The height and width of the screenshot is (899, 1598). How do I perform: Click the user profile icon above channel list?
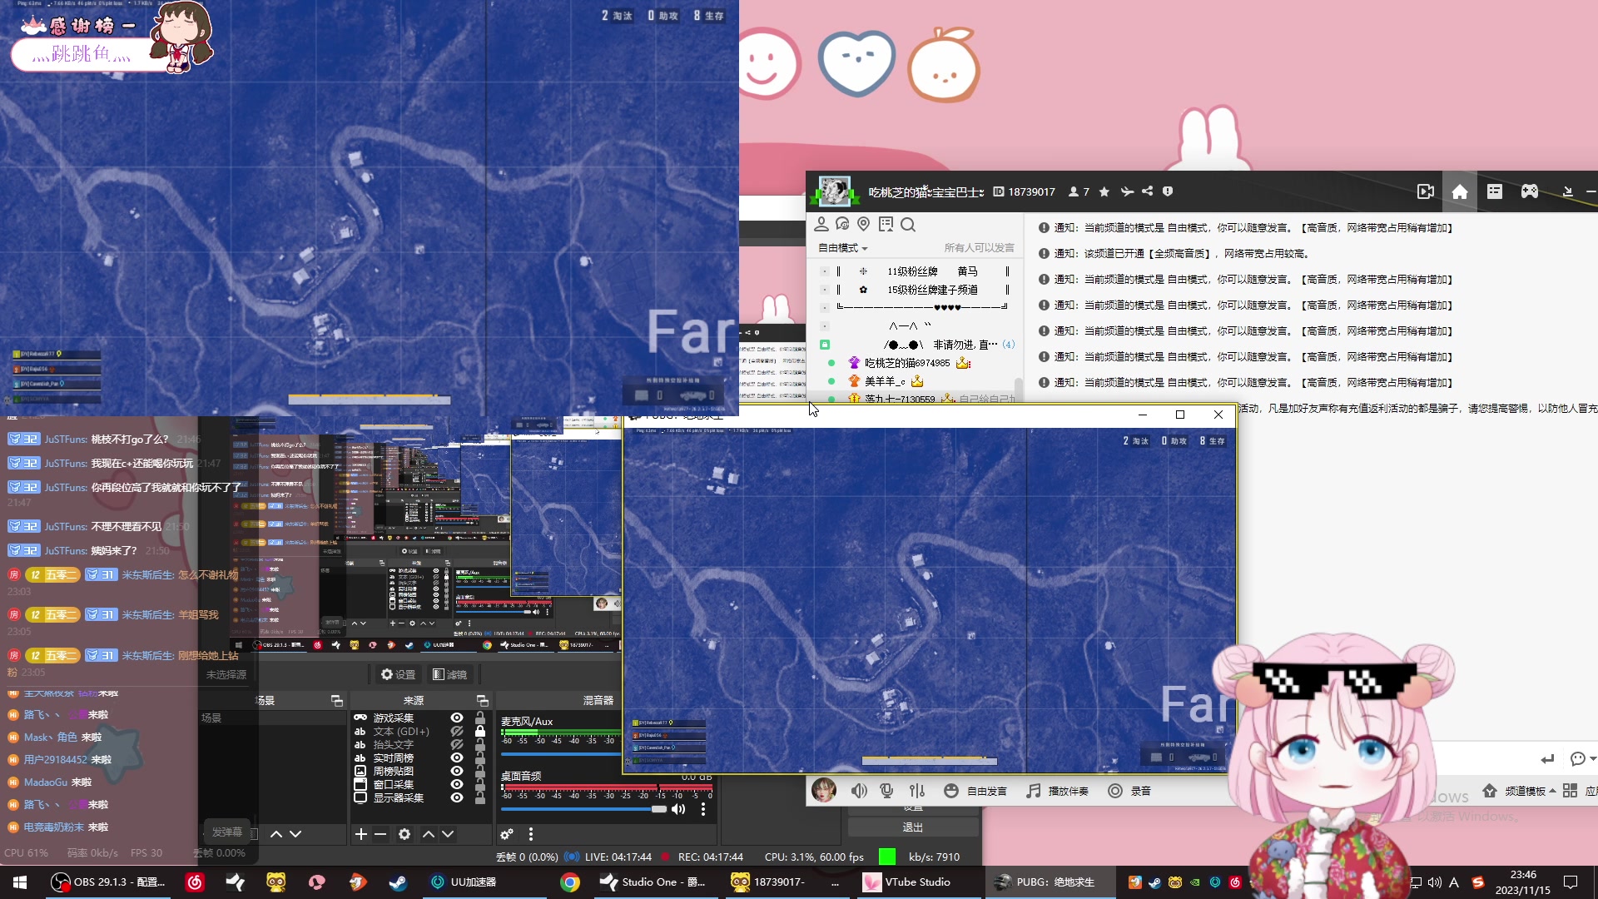pos(821,224)
